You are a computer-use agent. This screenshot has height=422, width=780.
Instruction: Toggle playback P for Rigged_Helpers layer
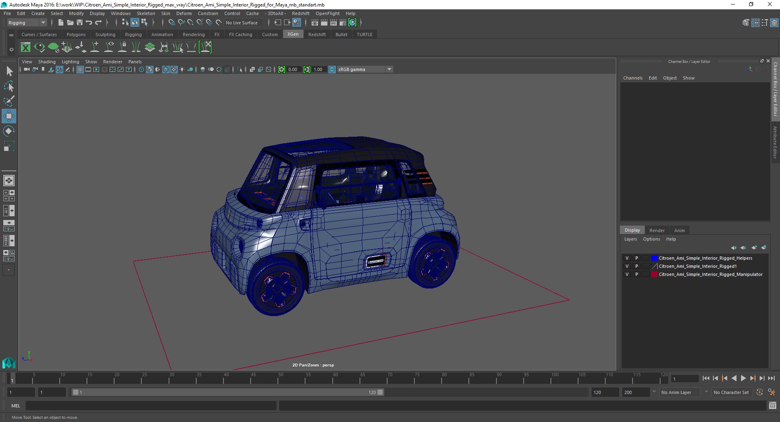point(637,258)
